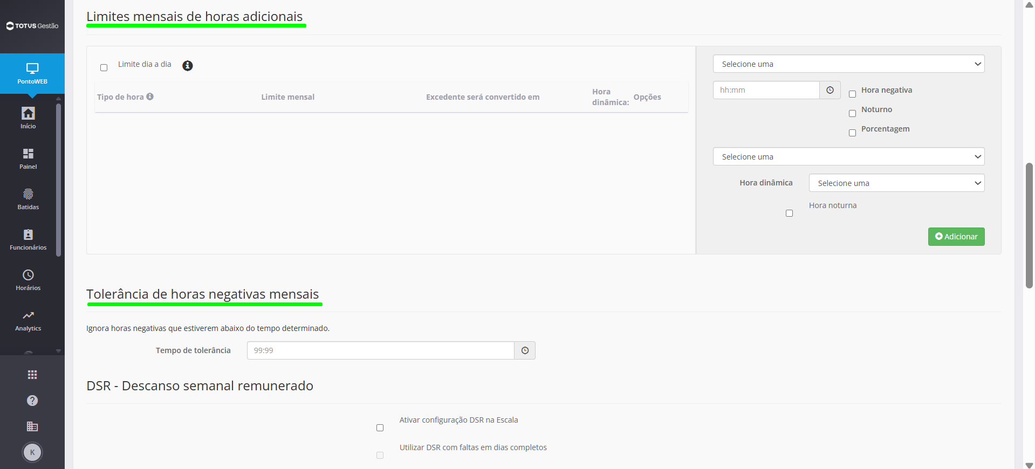Open the help question mark icon
The width and height of the screenshot is (1035, 469).
(x=32, y=401)
